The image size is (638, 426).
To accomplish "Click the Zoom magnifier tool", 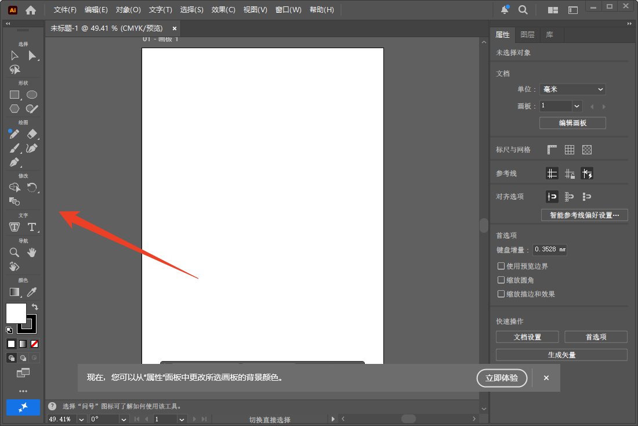I will 14,252.
